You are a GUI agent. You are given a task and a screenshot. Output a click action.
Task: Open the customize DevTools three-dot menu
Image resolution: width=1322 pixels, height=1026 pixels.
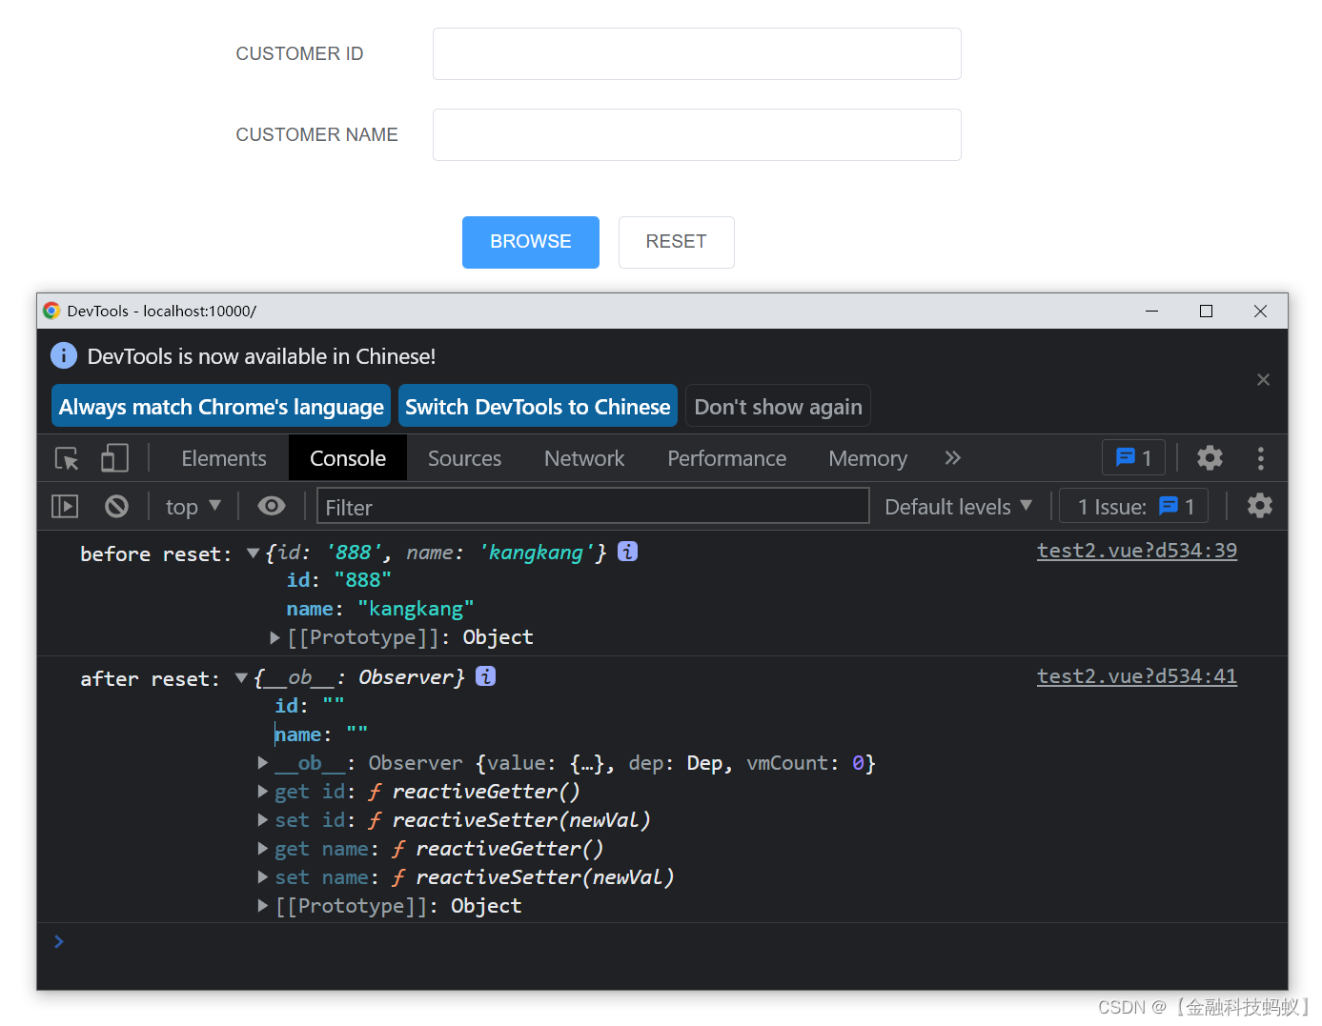1260,458
